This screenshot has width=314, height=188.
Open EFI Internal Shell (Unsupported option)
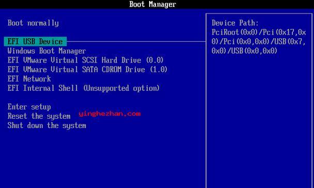[84, 88]
